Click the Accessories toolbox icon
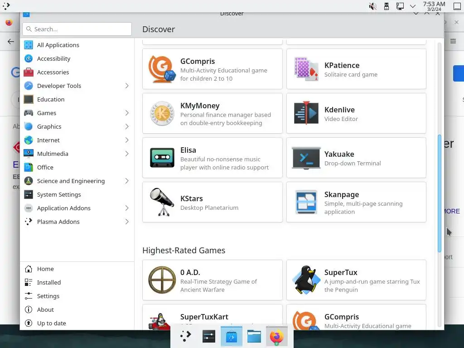The image size is (464, 348). click(29, 72)
